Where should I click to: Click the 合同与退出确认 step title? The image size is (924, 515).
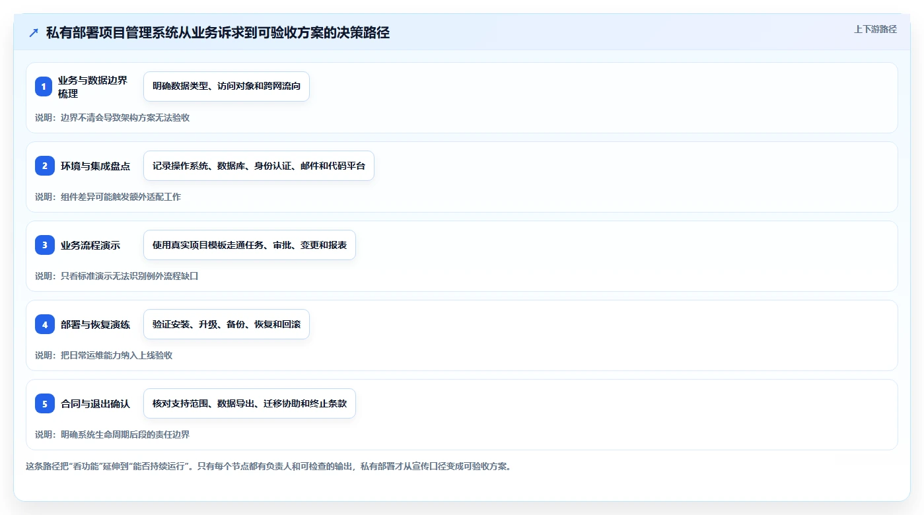pos(95,403)
